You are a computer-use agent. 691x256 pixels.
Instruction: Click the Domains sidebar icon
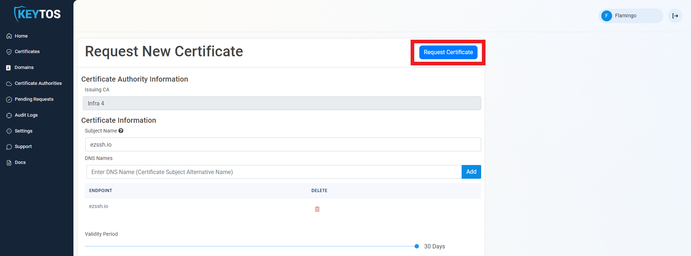9,68
